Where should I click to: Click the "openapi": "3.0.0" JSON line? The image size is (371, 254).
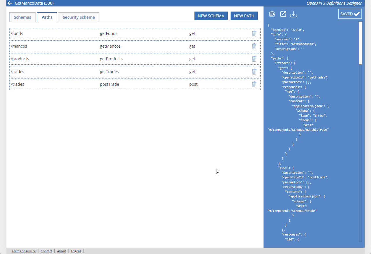click(287, 30)
